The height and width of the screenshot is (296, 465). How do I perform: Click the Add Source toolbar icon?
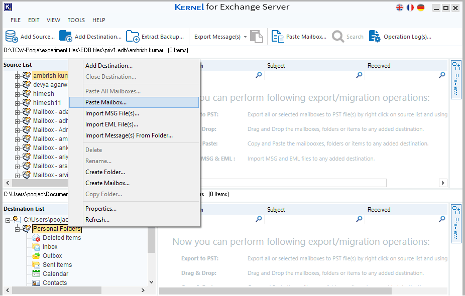pos(12,37)
